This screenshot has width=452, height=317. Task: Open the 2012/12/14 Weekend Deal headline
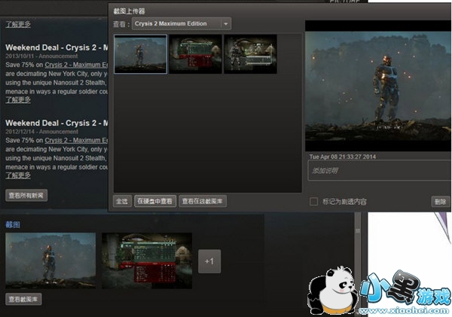click(56, 123)
